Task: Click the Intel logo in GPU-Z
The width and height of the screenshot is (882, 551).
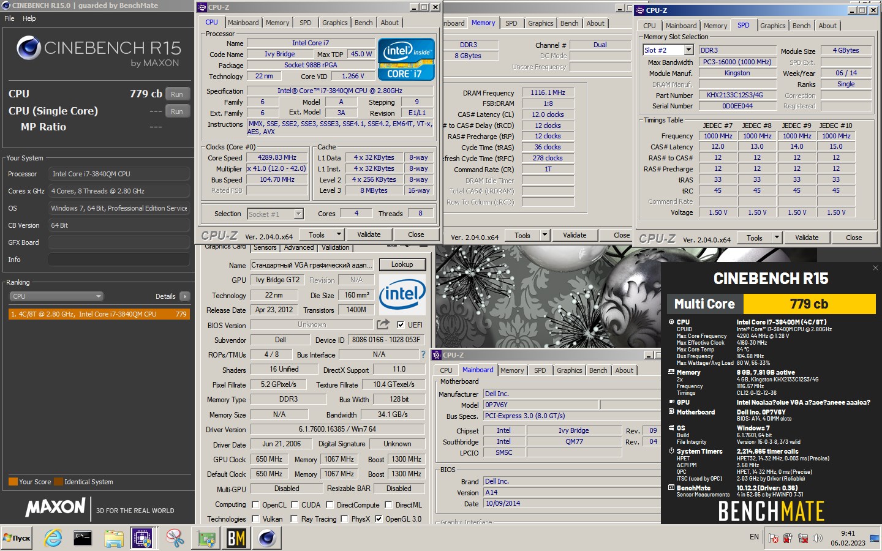Action: tap(402, 294)
